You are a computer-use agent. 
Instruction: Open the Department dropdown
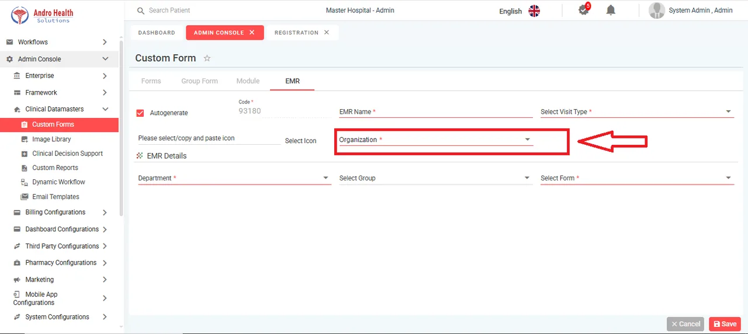[x=234, y=178]
